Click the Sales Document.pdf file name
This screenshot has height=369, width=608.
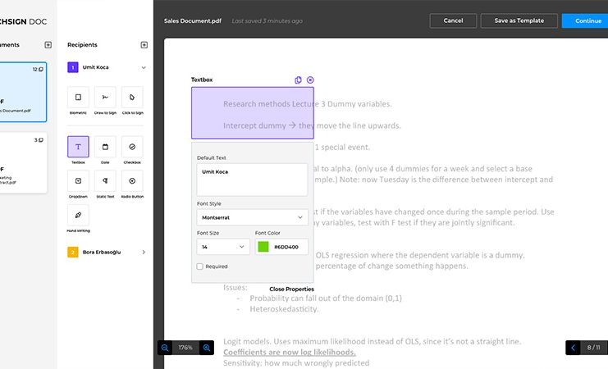pos(192,21)
